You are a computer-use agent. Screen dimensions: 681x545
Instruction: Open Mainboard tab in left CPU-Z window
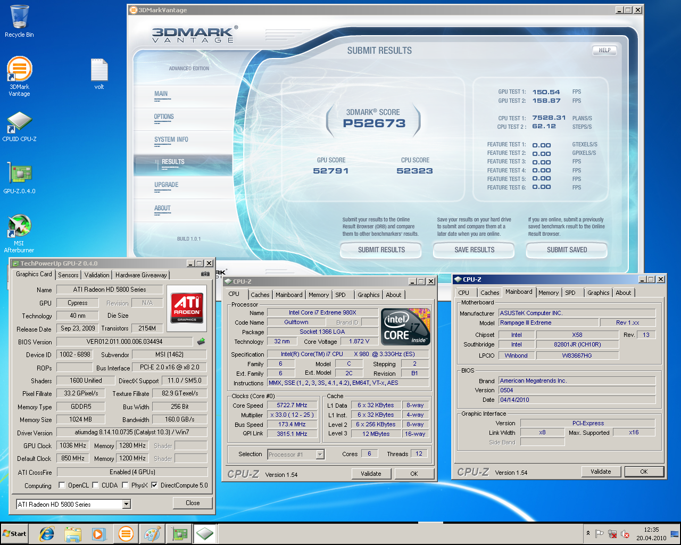(289, 295)
